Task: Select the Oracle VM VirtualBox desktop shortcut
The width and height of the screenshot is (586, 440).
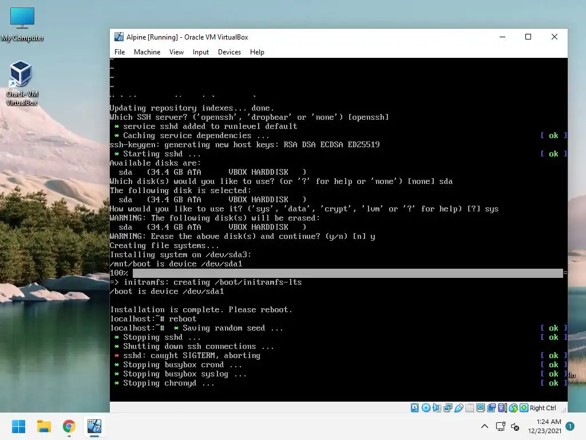Action: tap(21, 83)
